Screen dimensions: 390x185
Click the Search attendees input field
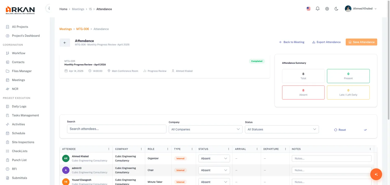point(116,129)
